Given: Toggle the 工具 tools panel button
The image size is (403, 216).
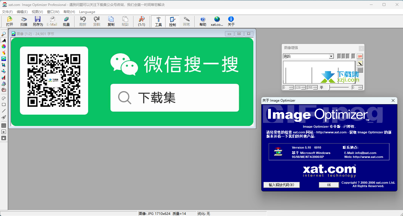Looking at the screenshot, I should click(x=158, y=21).
